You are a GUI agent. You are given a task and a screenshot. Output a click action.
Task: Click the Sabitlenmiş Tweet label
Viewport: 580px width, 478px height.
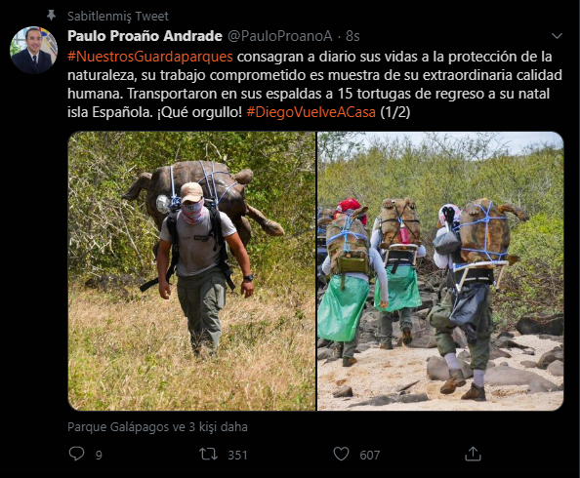(x=118, y=17)
